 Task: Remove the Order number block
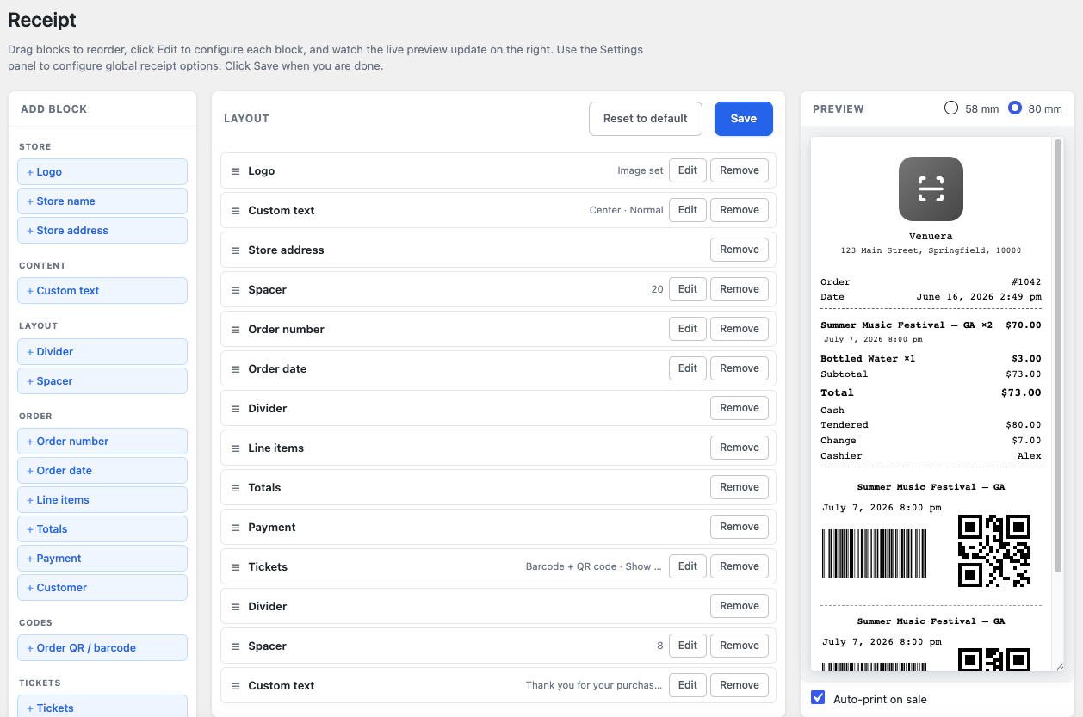[x=740, y=329]
